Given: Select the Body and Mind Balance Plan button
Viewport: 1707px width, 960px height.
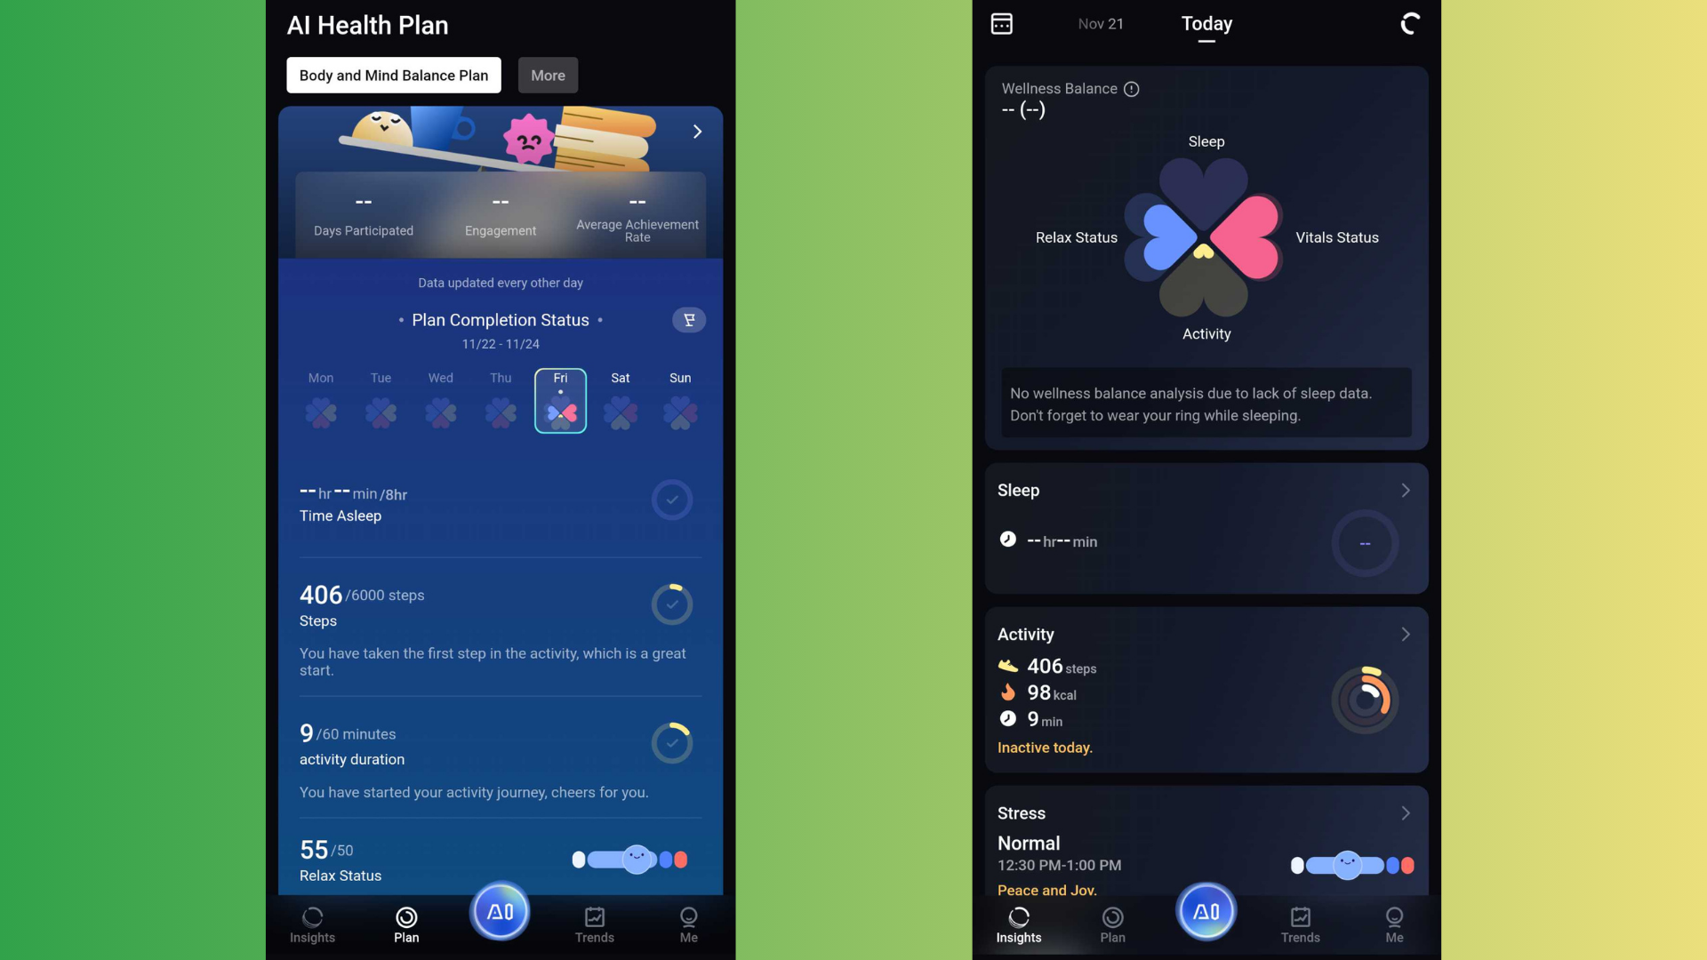Looking at the screenshot, I should click(393, 75).
